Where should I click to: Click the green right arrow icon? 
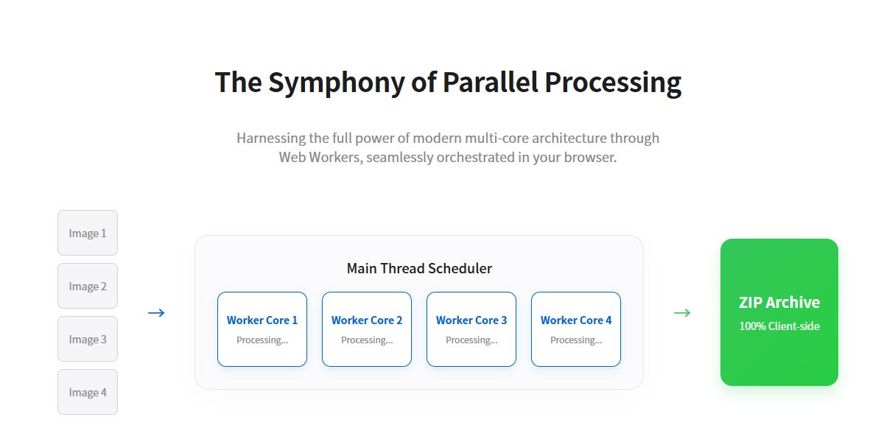[682, 313]
